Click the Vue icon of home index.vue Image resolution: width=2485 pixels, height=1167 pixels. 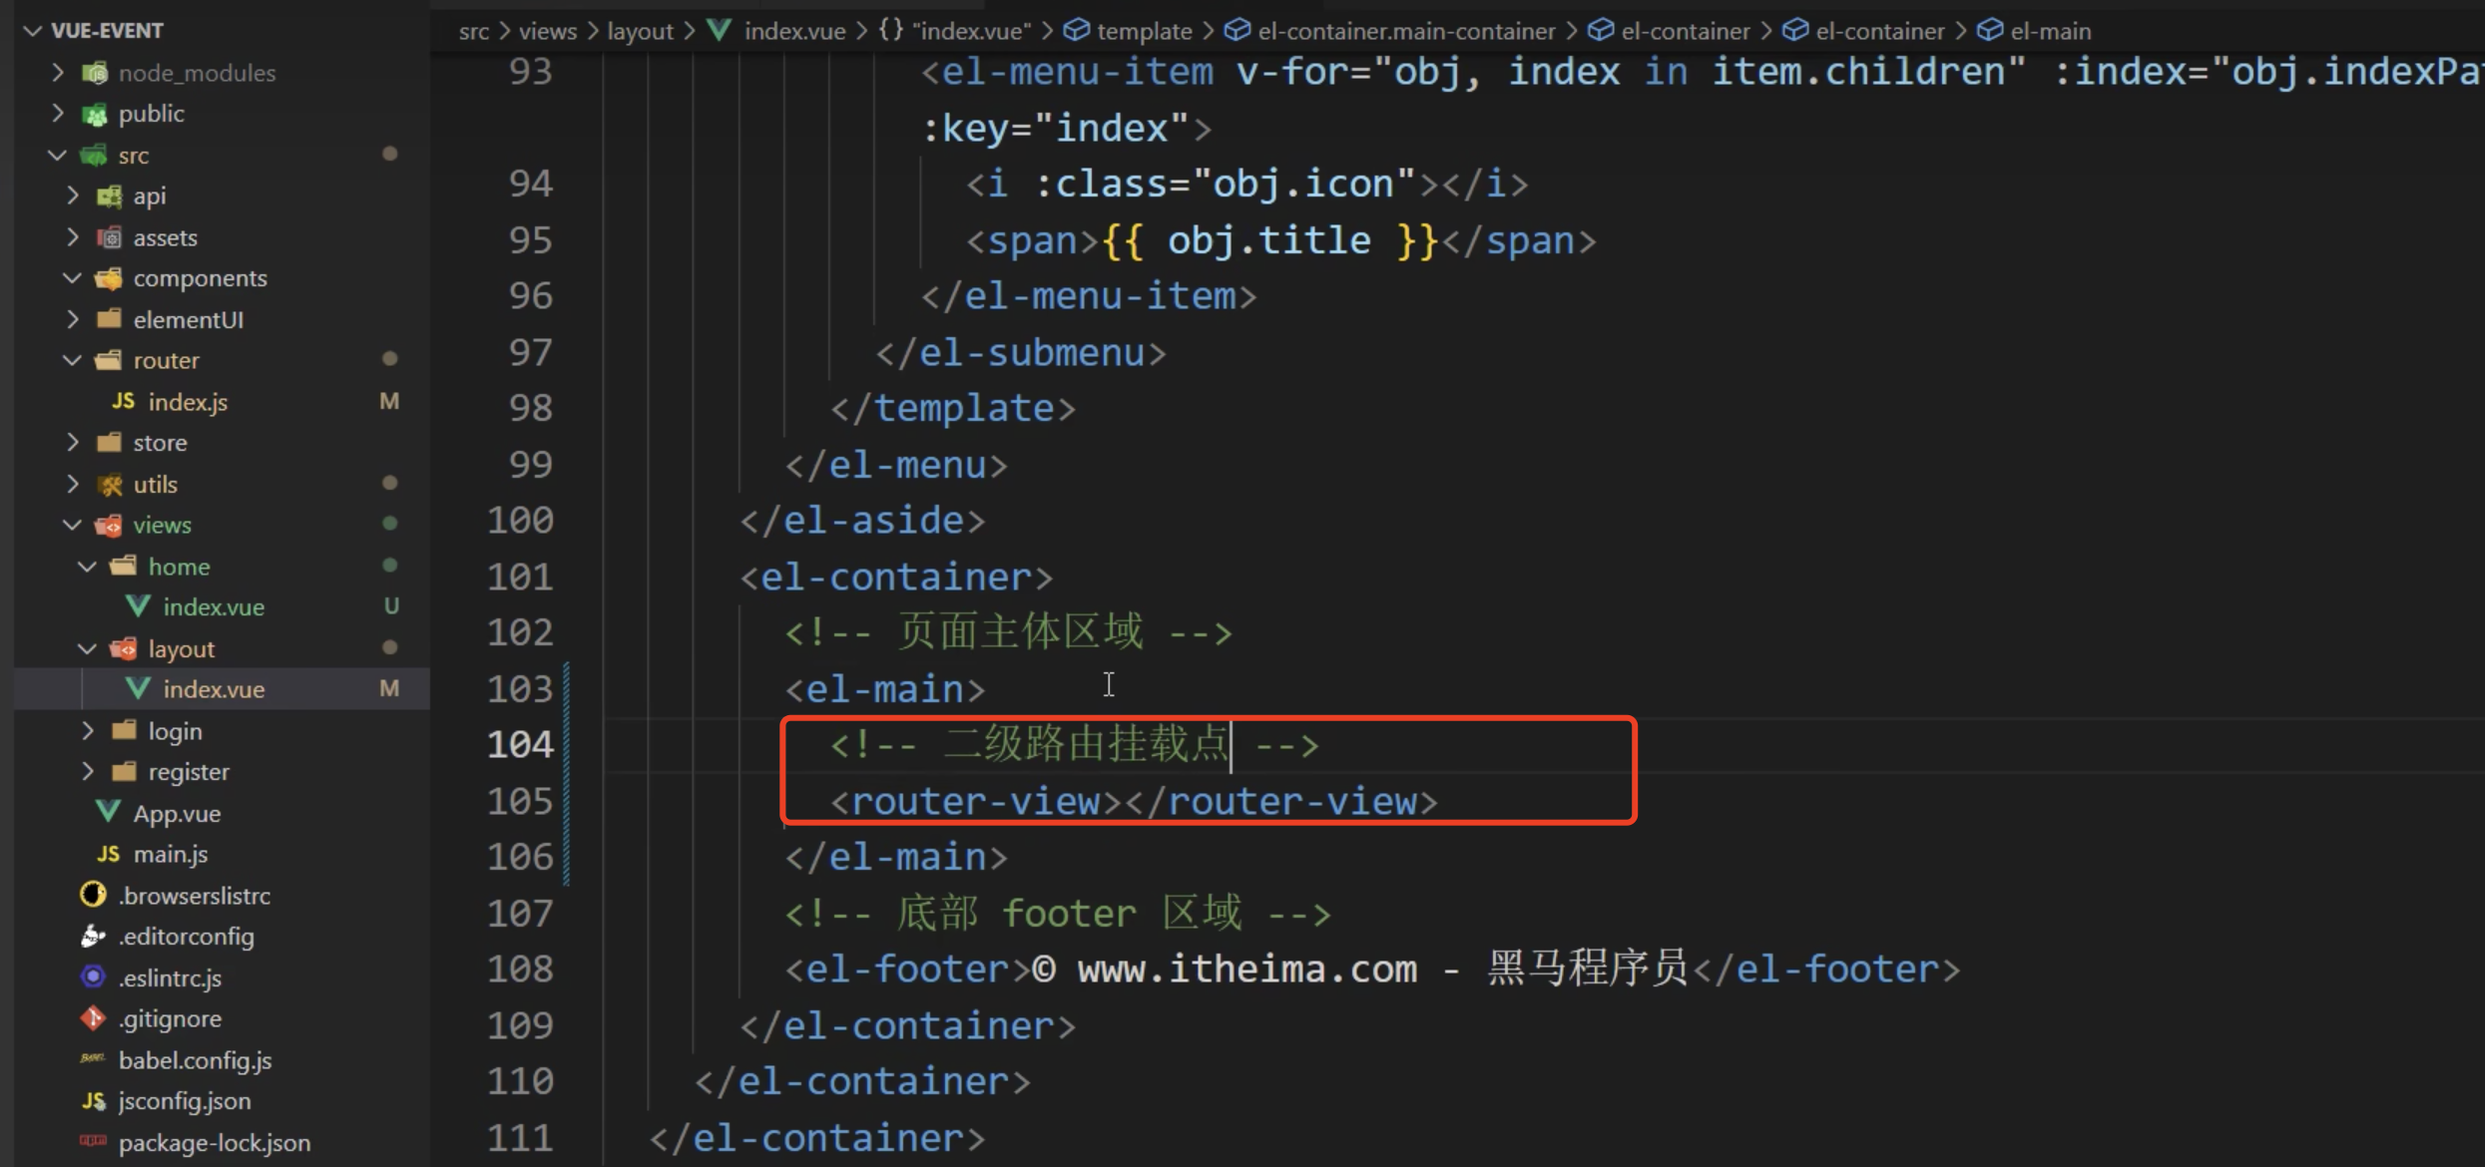[x=138, y=606]
